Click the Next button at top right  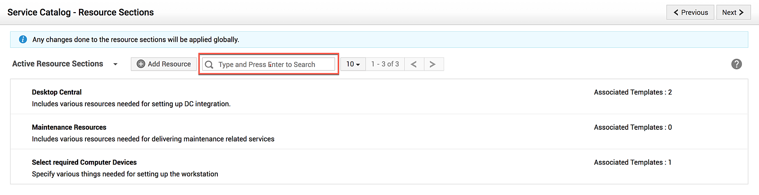click(x=733, y=13)
